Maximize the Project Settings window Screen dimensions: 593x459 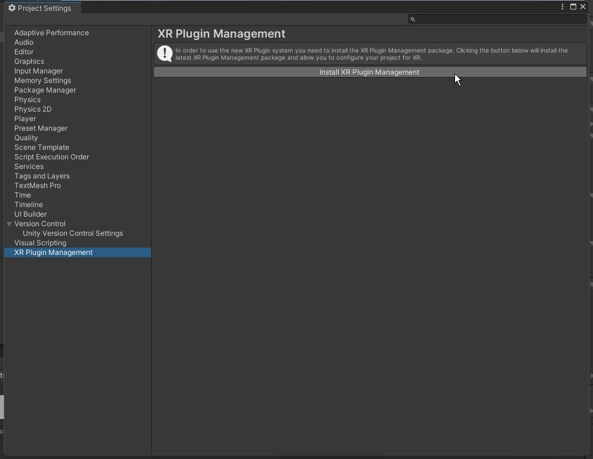573,7
